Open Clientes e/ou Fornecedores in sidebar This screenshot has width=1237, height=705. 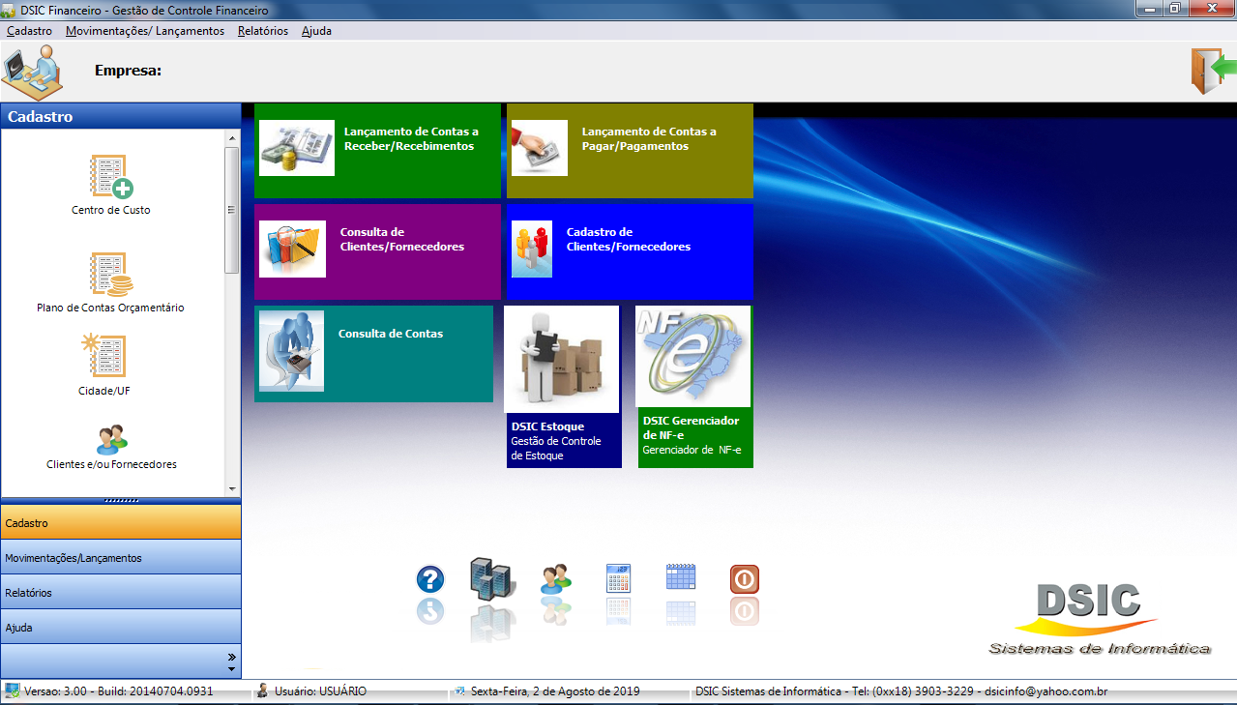click(111, 447)
